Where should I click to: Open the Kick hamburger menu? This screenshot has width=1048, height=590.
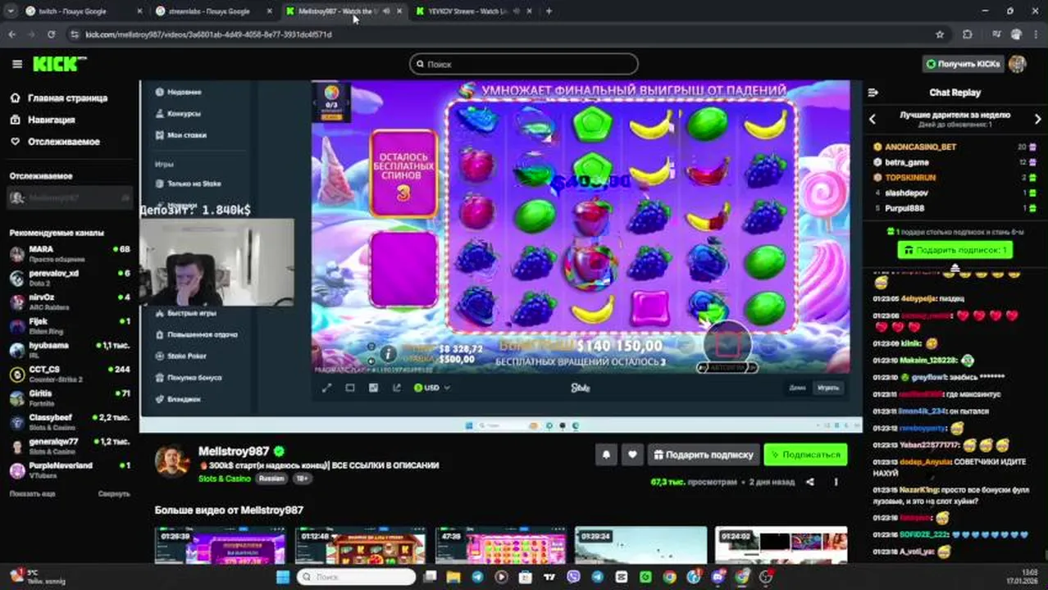(x=17, y=64)
